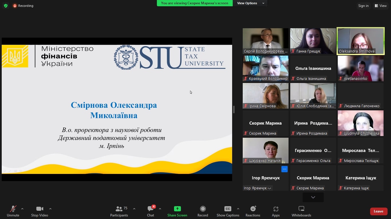The width and height of the screenshot is (391, 219).
Task: Open the Apps panel
Action: click(x=276, y=211)
